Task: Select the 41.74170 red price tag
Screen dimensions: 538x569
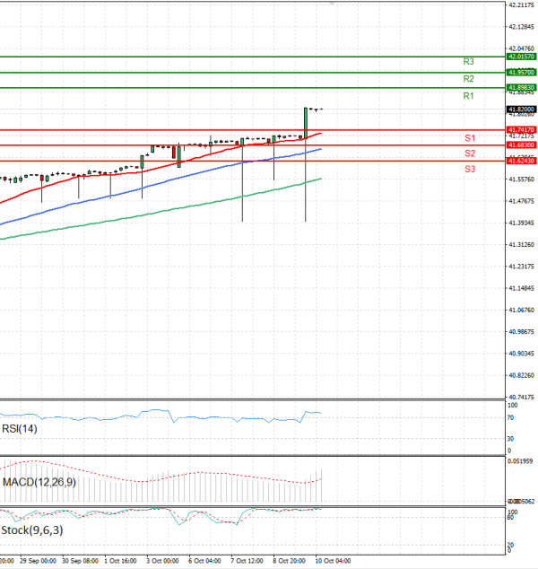Action: pyautogui.click(x=521, y=130)
